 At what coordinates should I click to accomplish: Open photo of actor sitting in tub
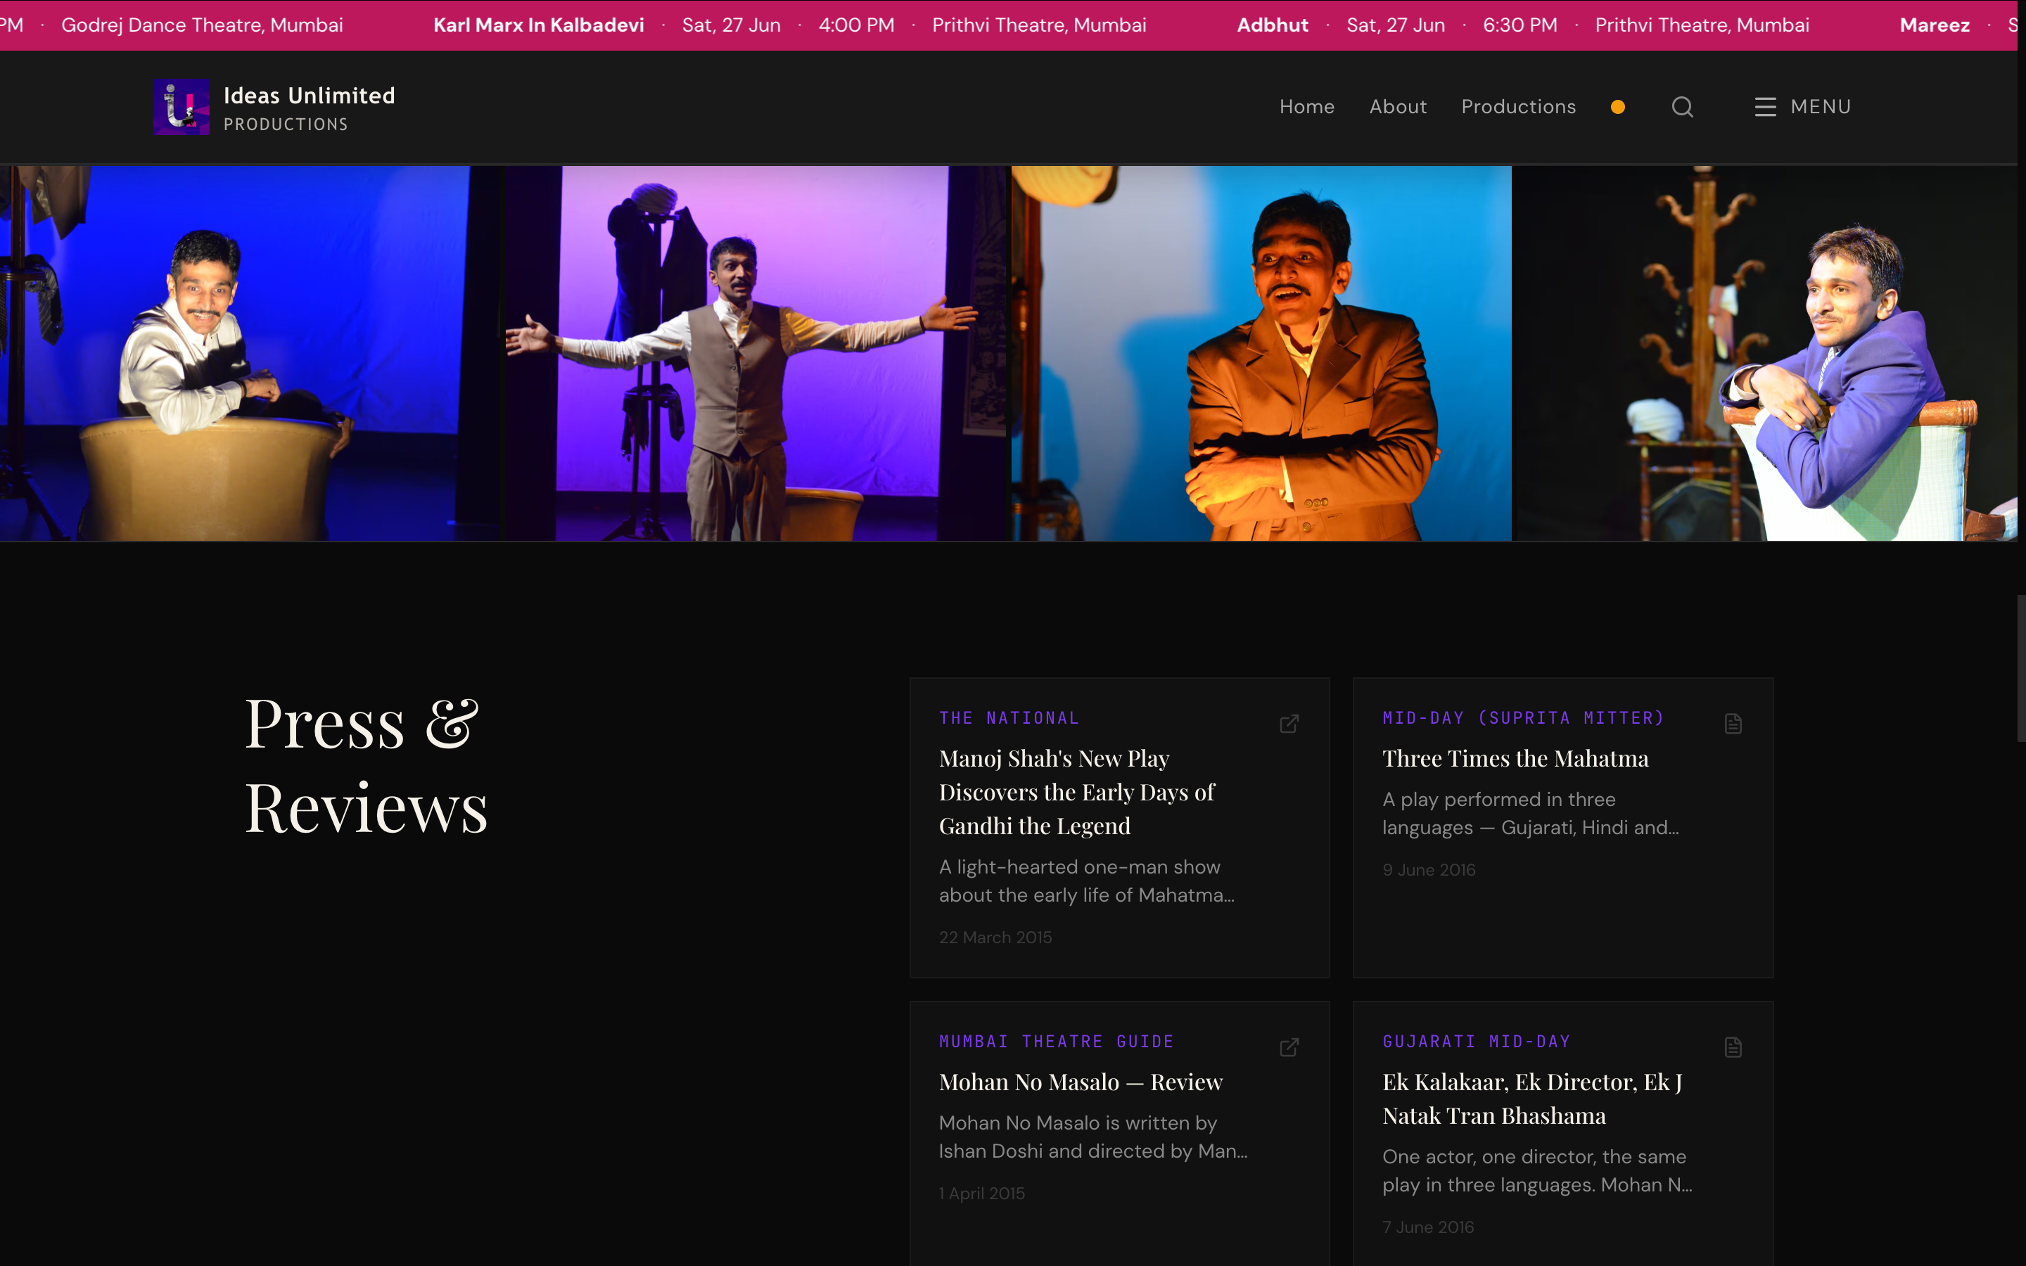[x=251, y=352]
